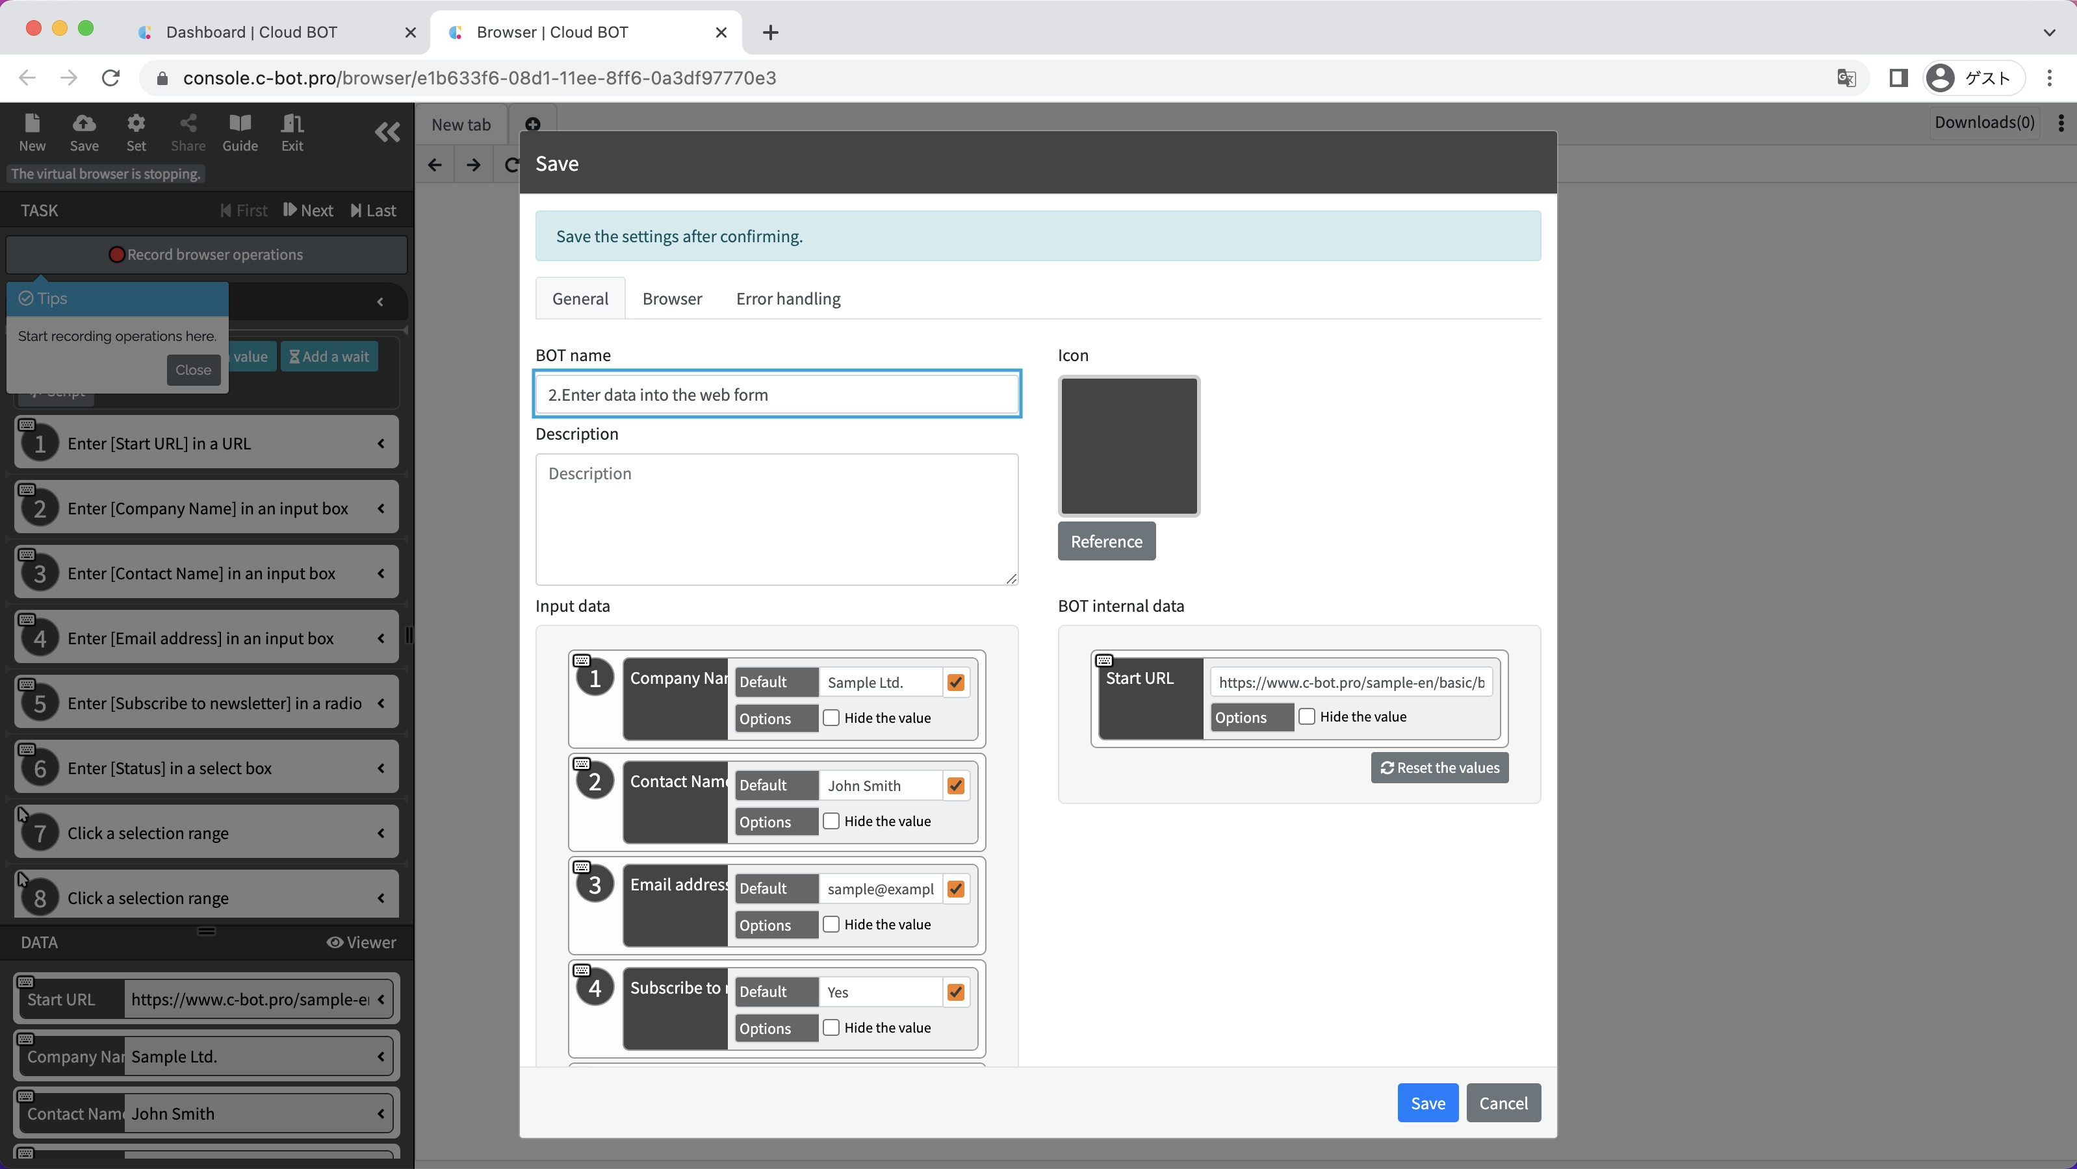
Task: Expand the Company Name data row arrow
Action: 381,1057
